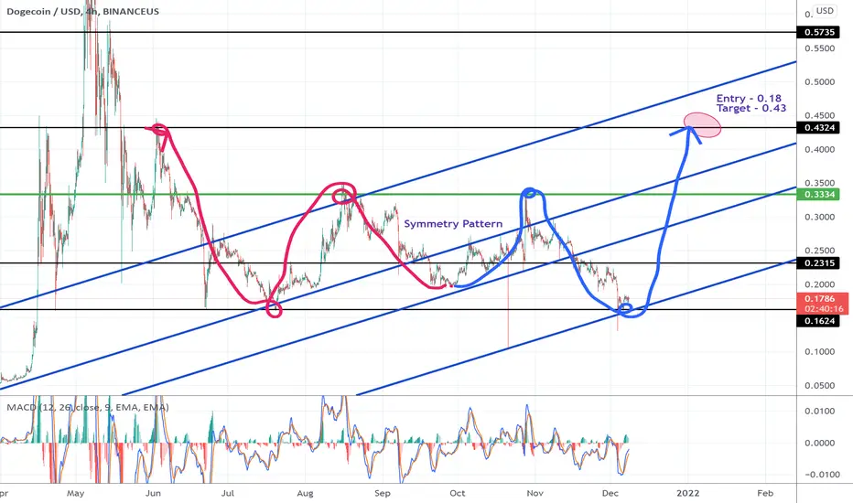Click Sep on the time axis
The width and height of the screenshot is (853, 503).
click(x=383, y=493)
